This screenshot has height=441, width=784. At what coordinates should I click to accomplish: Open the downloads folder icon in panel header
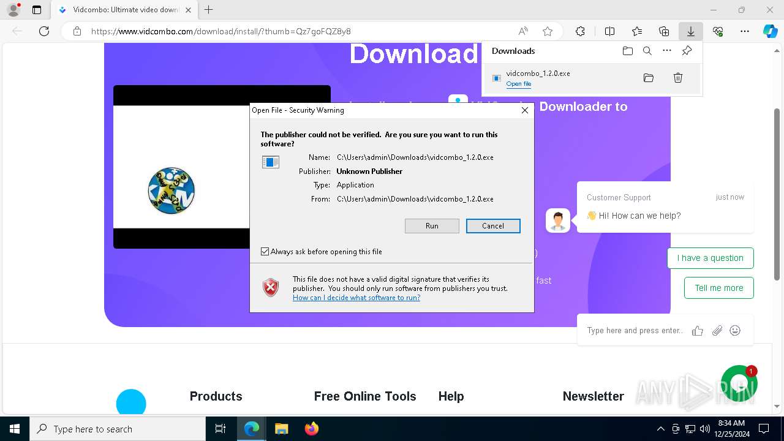point(628,51)
